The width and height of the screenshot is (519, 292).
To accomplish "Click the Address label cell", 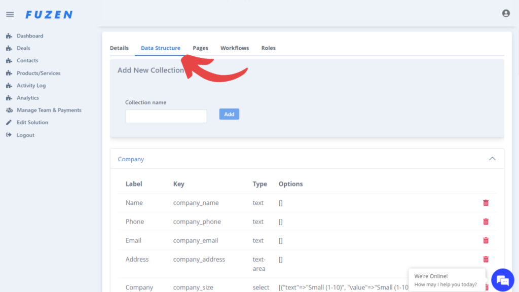I will coord(137,259).
